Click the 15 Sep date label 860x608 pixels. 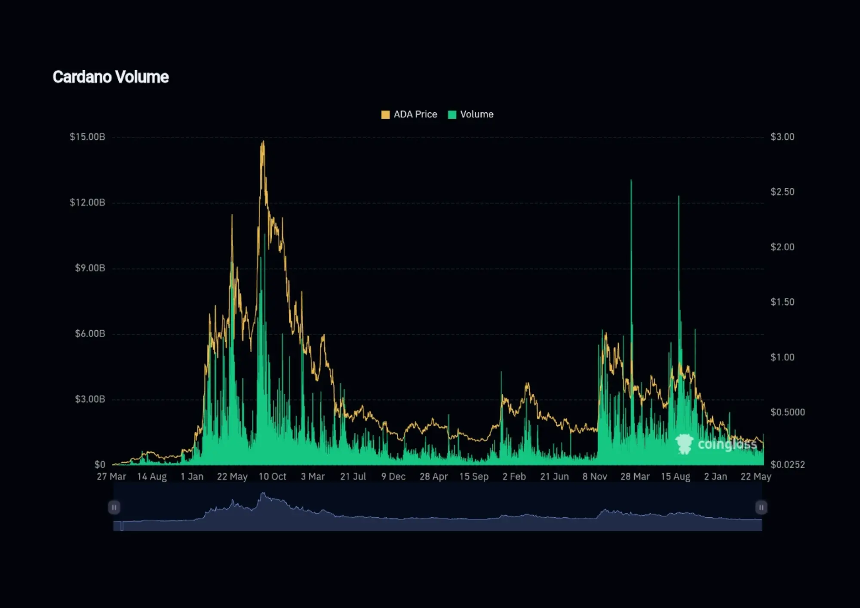(474, 476)
